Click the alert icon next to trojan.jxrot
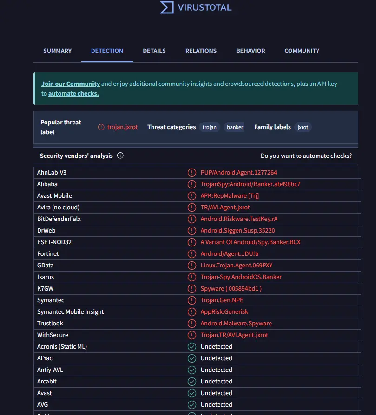Viewport: 376px width, 415px height. coord(101,127)
